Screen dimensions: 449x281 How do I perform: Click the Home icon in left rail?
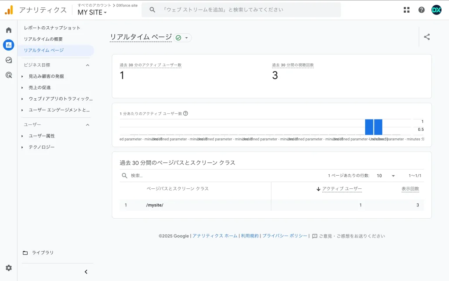(8, 30)
